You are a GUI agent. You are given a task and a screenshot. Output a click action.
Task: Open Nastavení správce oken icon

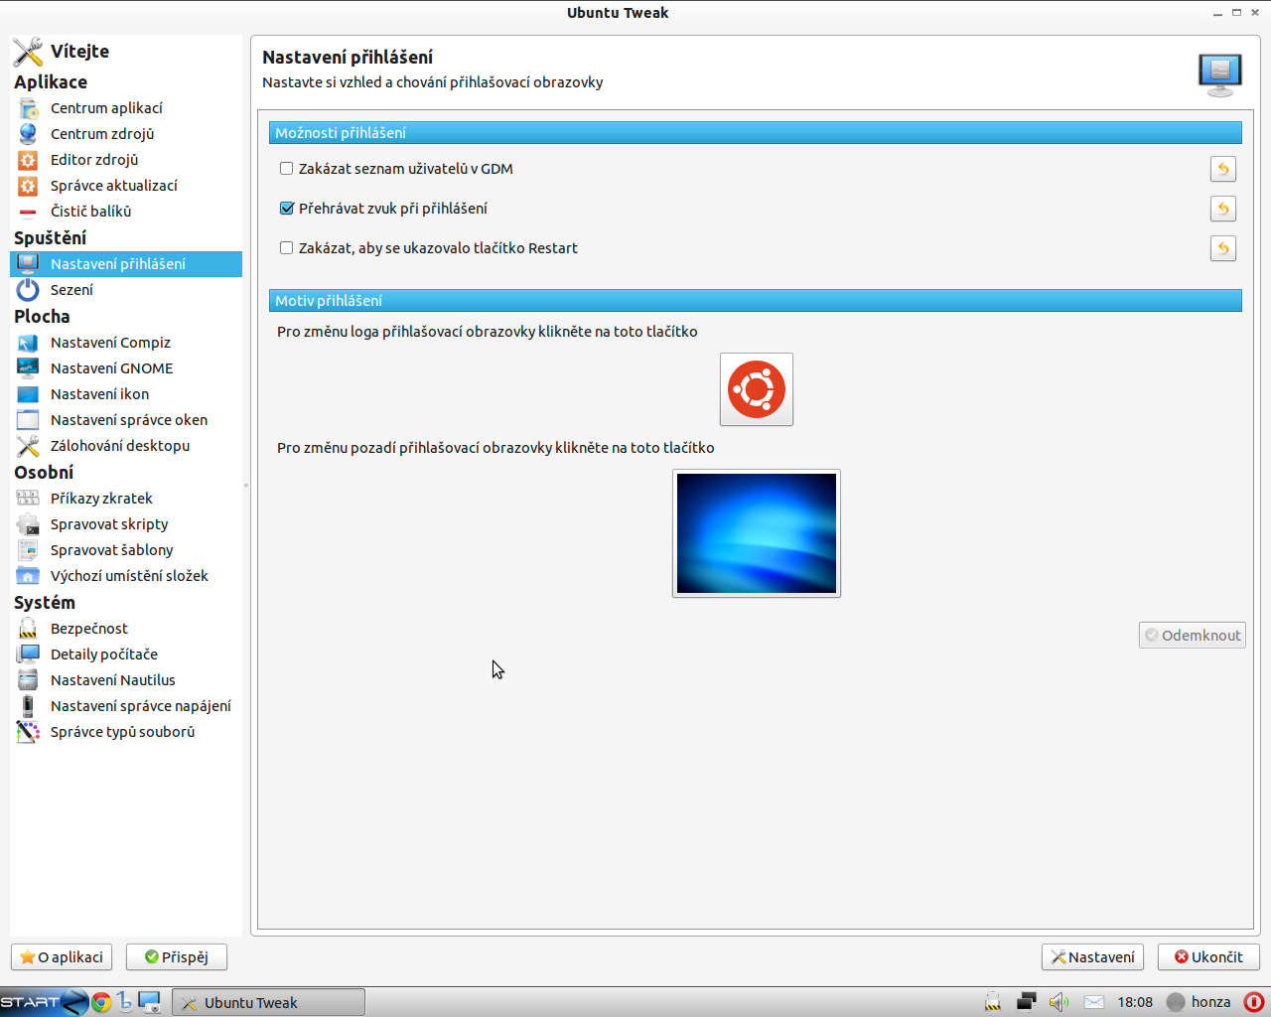28,420
